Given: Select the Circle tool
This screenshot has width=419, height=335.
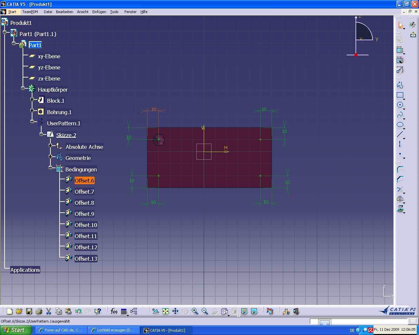Looking at the screenshot, I should coord(400,105).
